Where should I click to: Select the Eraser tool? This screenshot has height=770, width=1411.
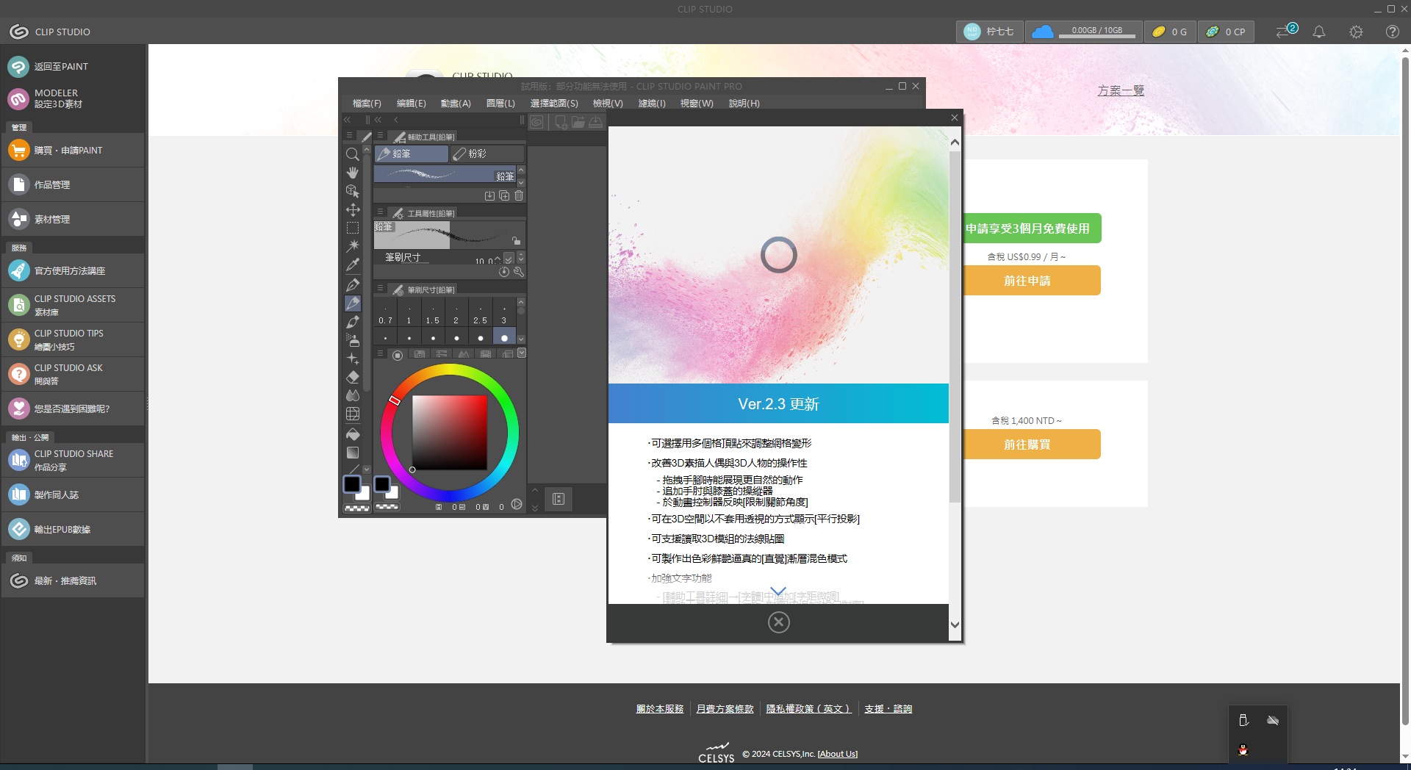tap(352, 376)
